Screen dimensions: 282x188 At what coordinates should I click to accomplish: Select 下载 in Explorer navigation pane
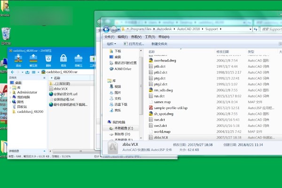coord(115,51)
